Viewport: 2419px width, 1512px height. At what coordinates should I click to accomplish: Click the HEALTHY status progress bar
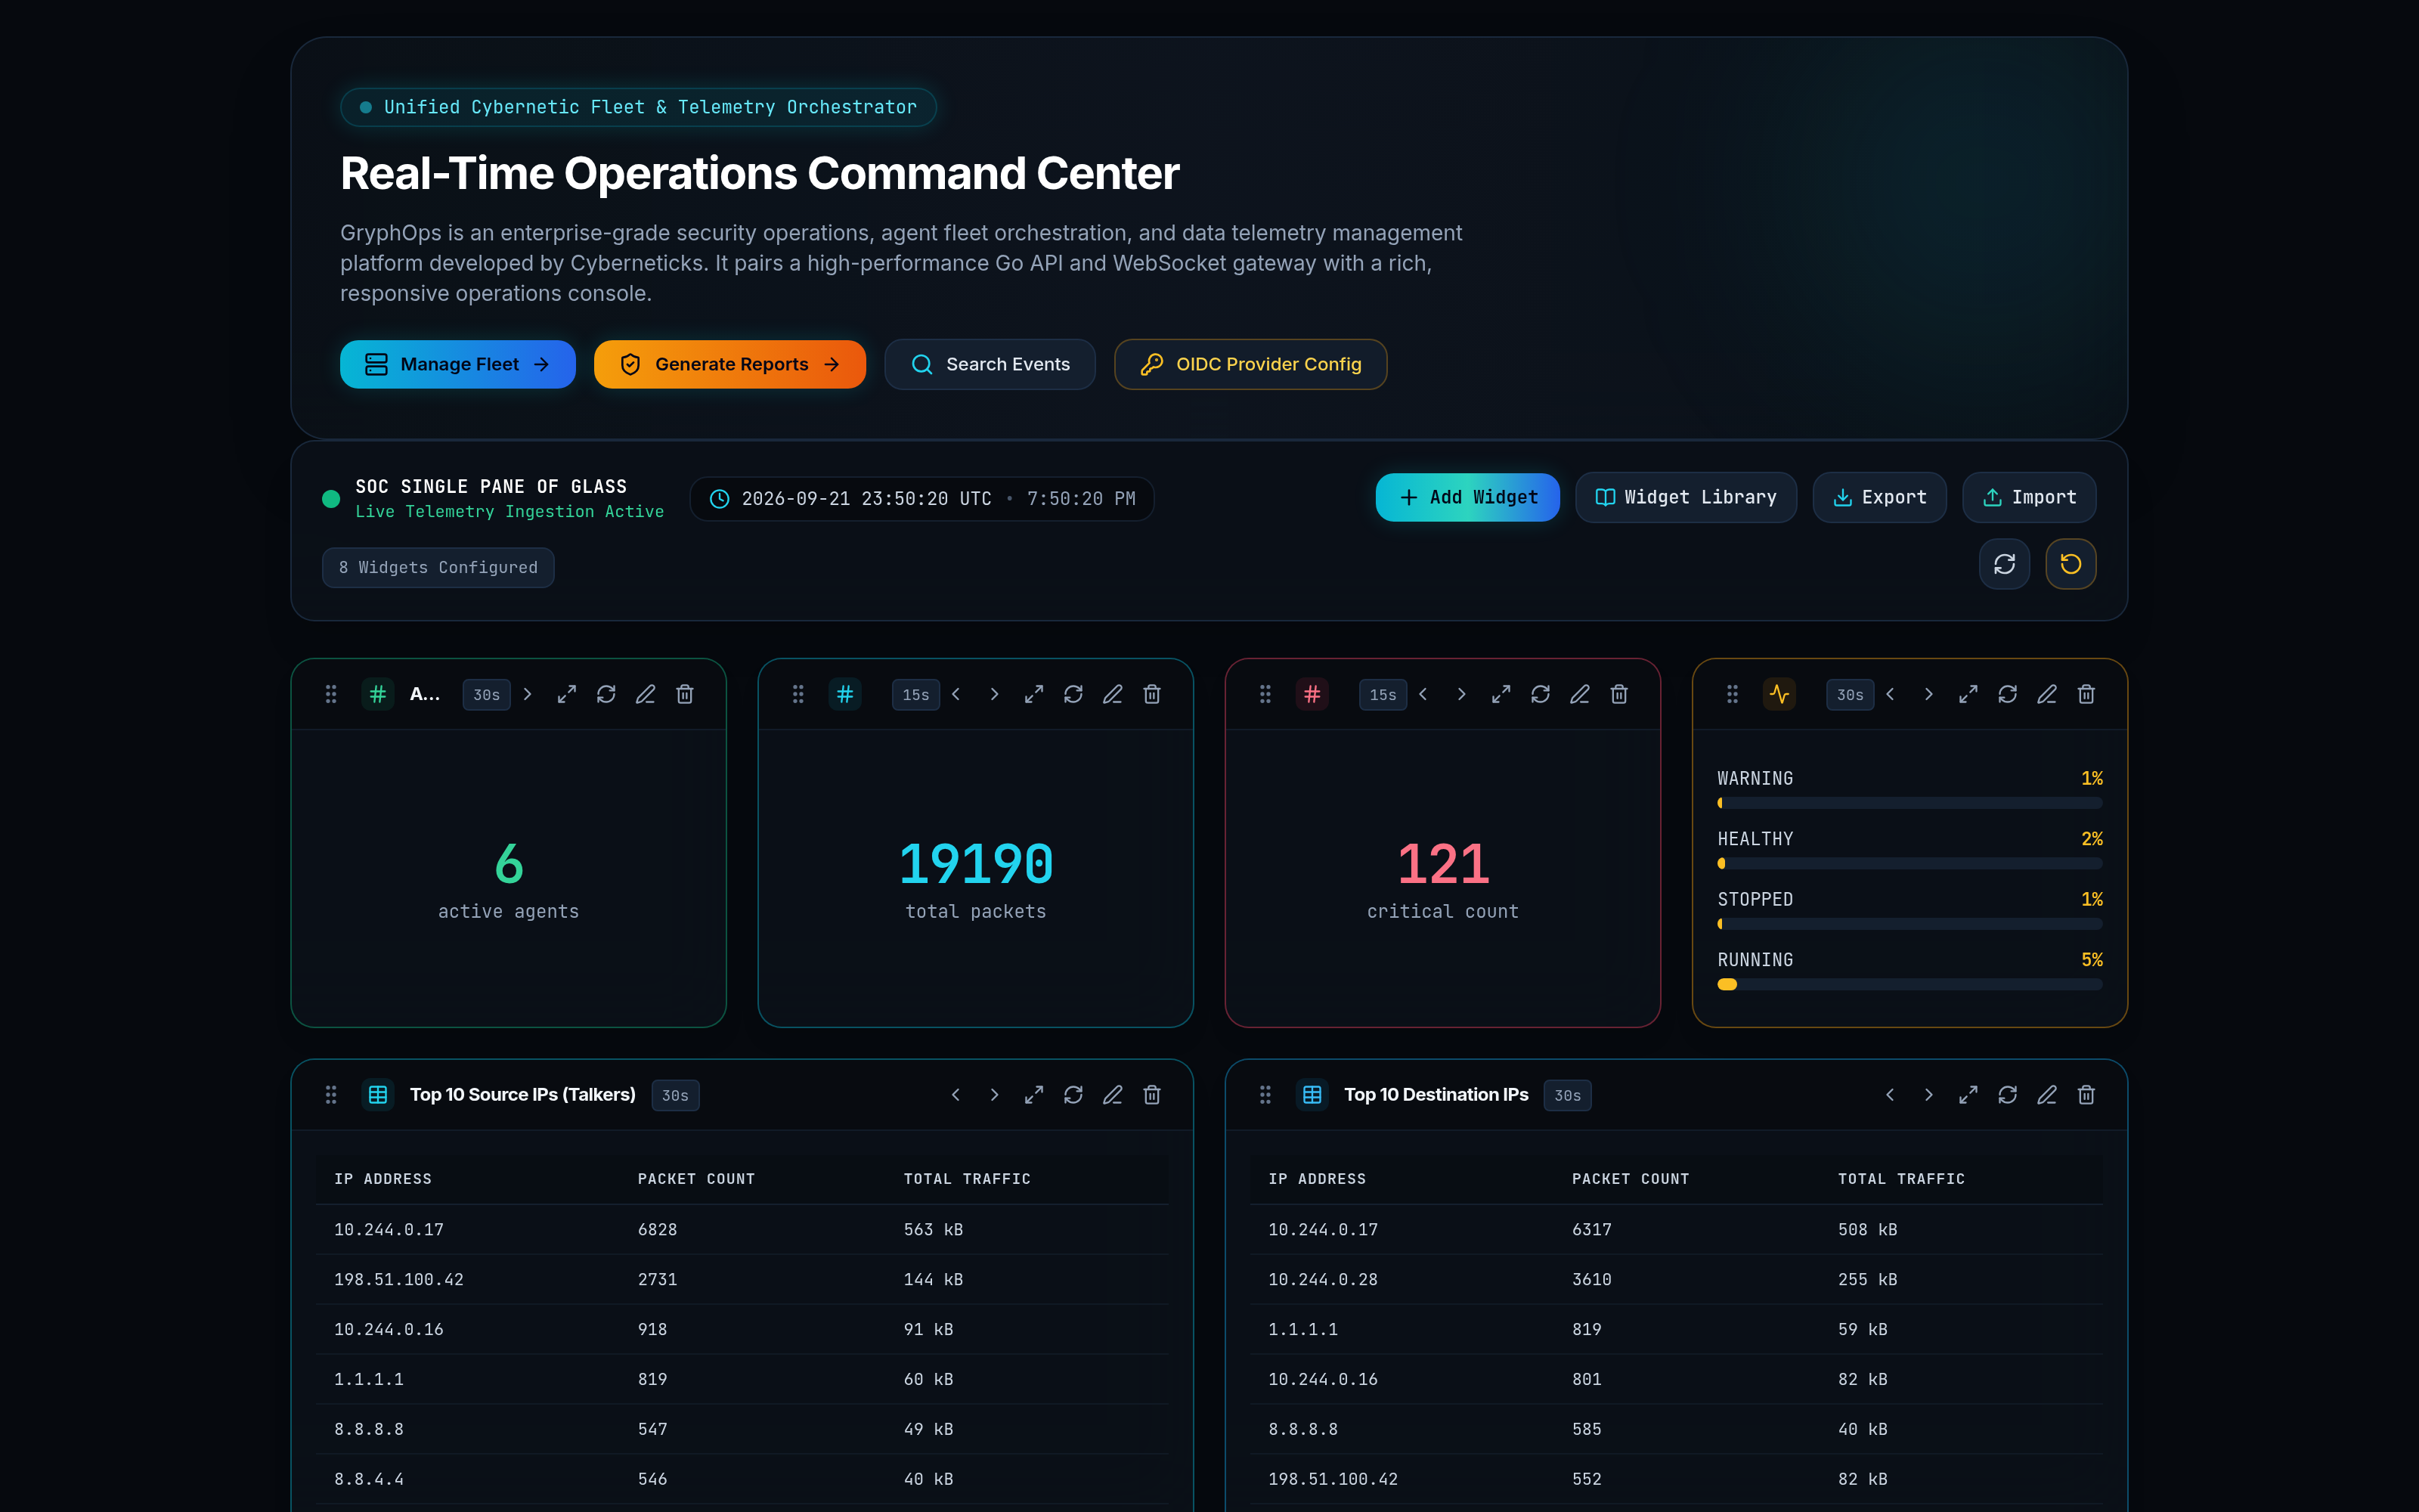[1909, 863]
